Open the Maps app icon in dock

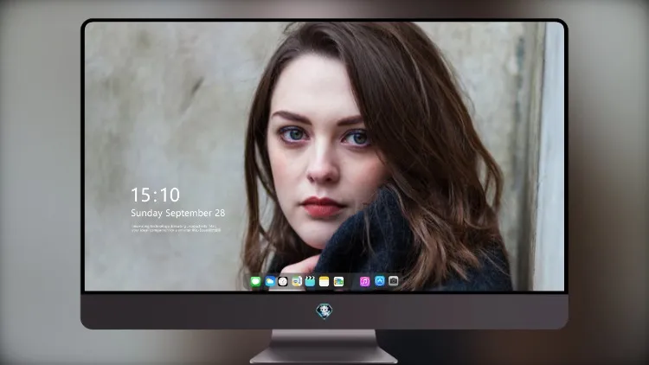(x=297, y=282)
